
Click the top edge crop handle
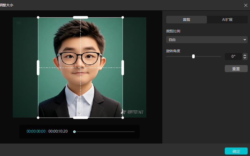pos(81,17)
